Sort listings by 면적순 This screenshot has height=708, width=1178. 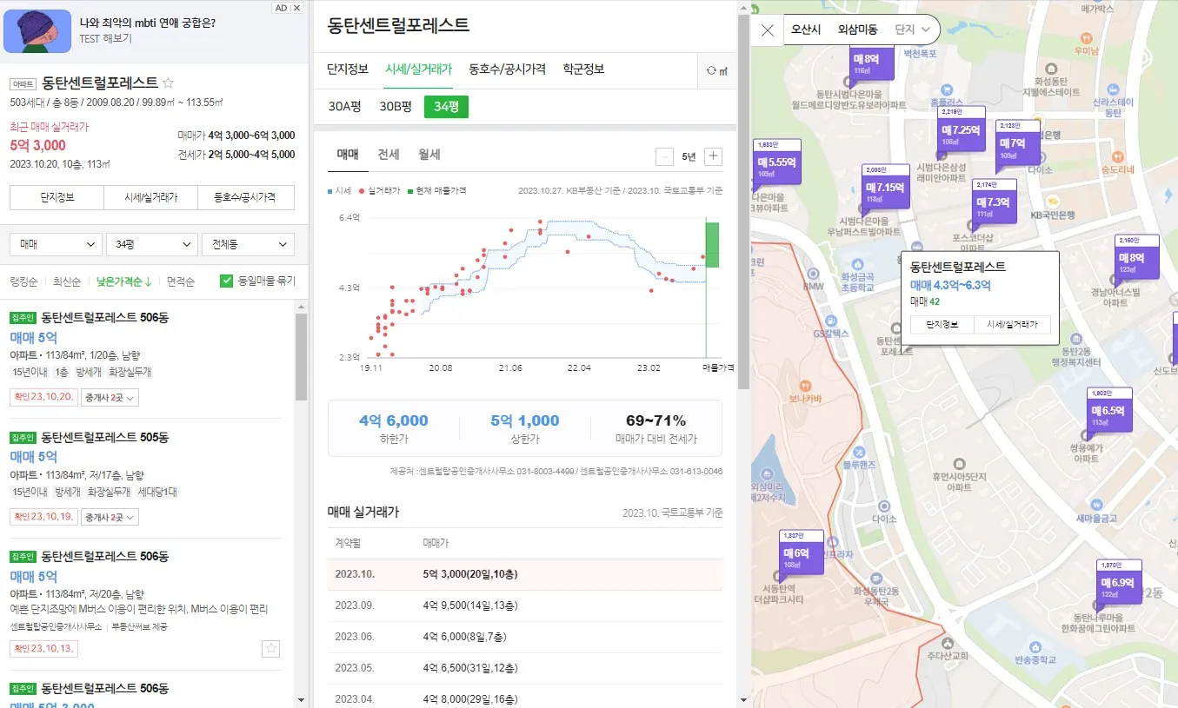pos(181,281)
